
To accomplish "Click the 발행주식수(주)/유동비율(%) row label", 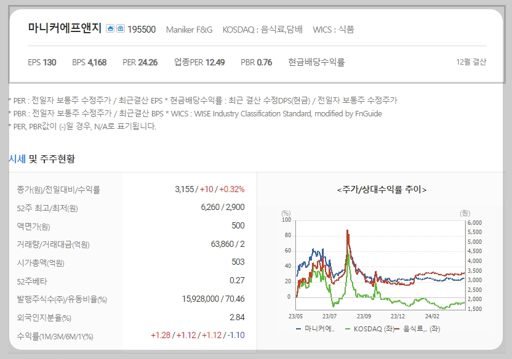I will 62,299.
